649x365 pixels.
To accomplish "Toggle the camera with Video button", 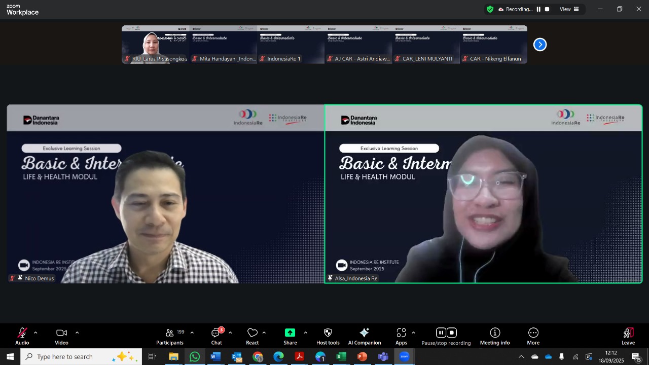I will [x=61, y=336].
